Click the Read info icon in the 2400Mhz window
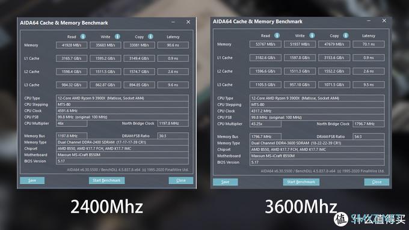 [x=82, y=37]
